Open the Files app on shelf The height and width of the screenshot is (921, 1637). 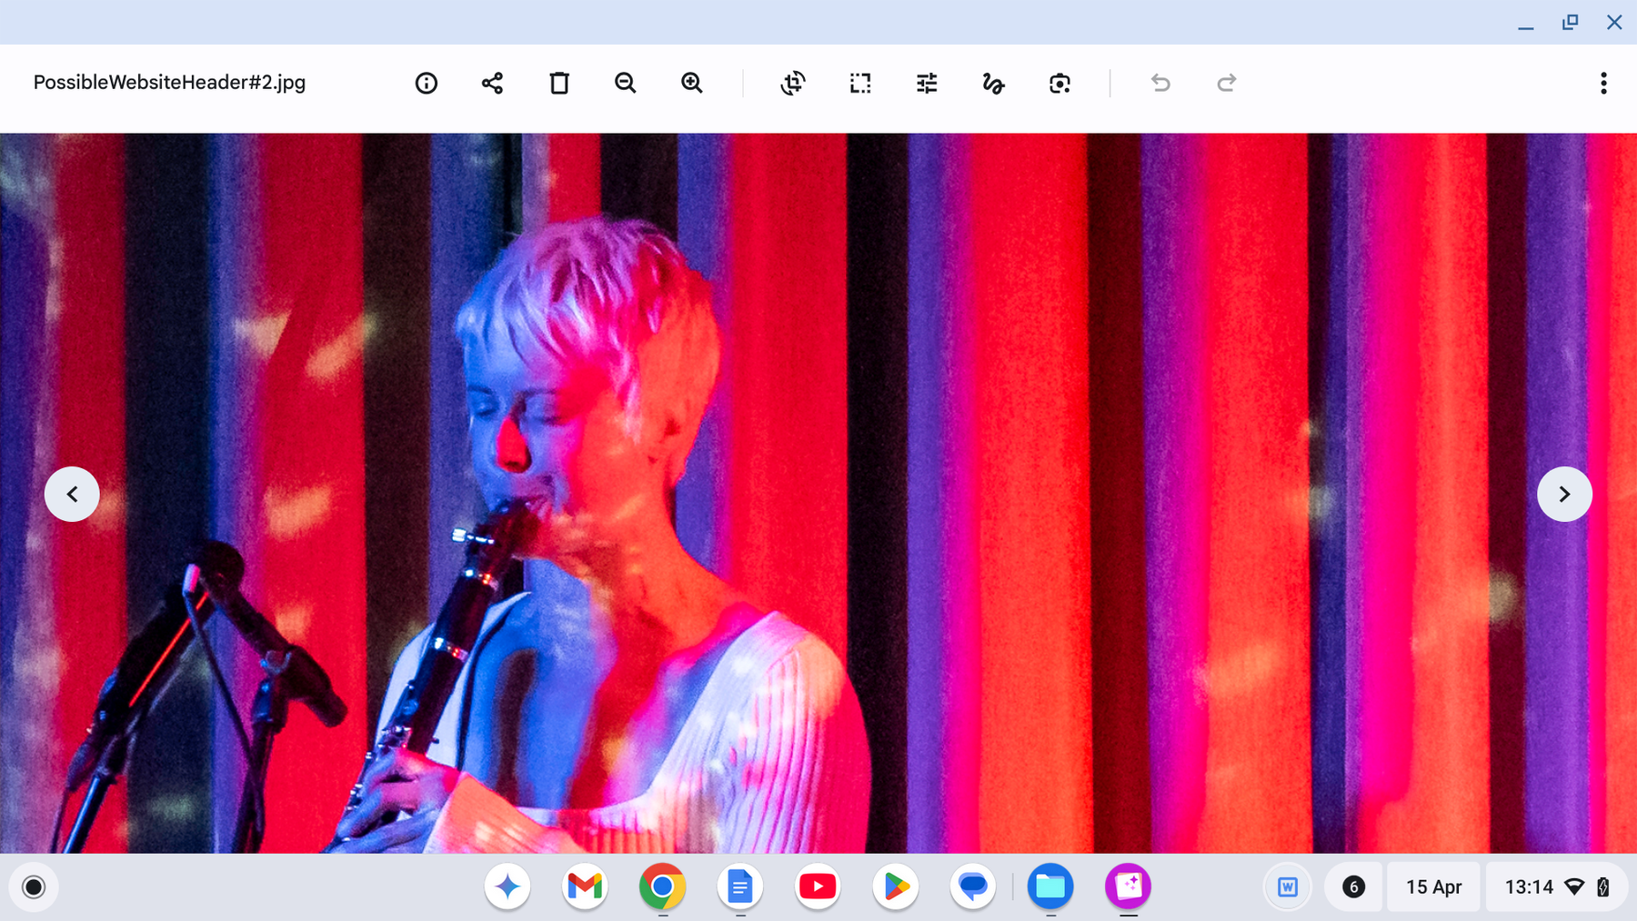1050,886
